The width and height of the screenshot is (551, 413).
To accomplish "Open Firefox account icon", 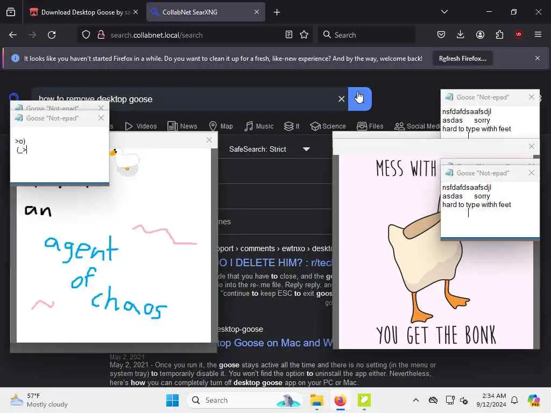I will 480,34.
